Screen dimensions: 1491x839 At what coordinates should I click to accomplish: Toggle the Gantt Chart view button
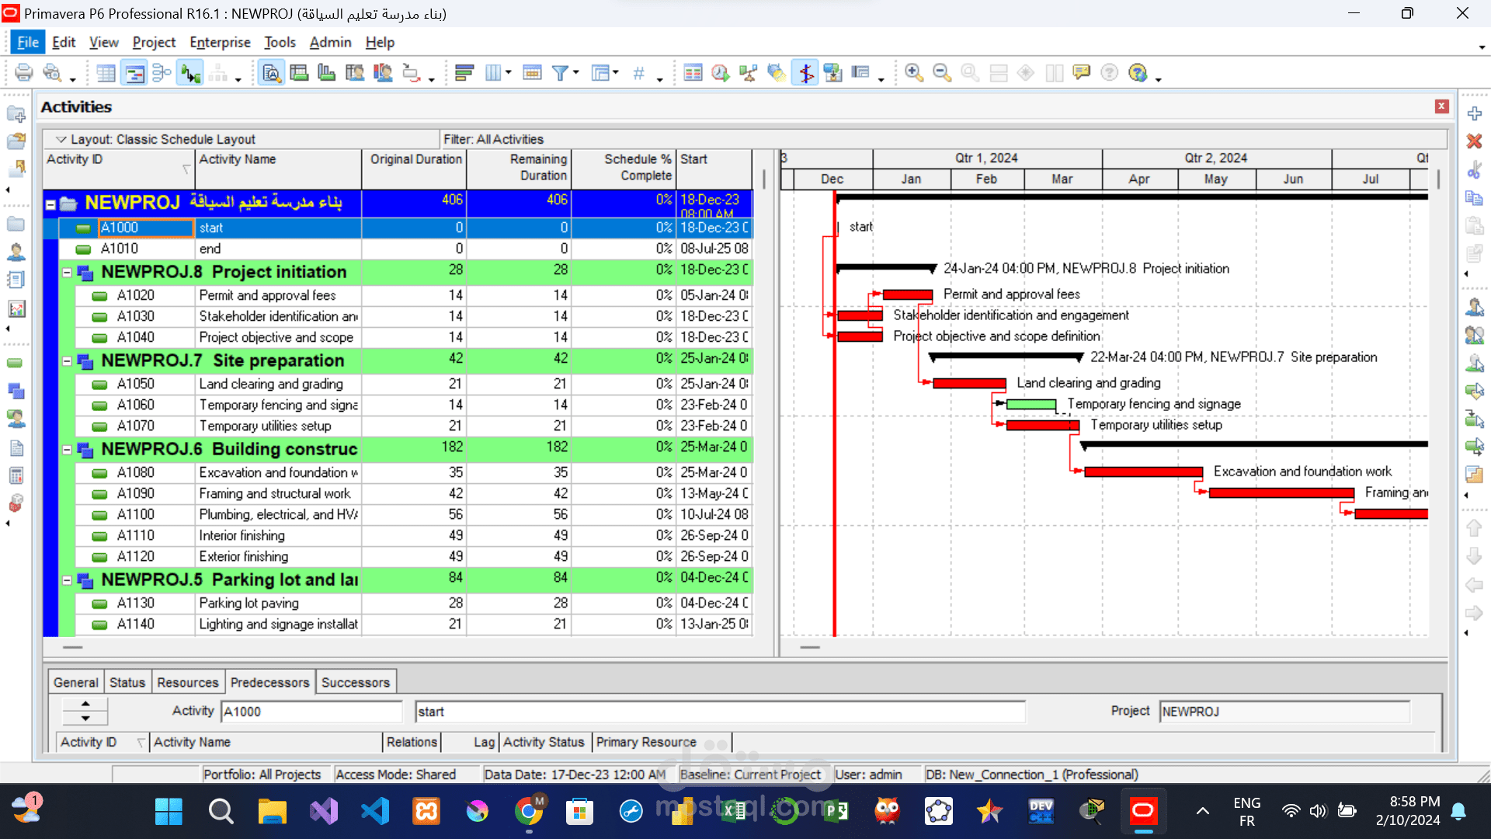[134, 73]
